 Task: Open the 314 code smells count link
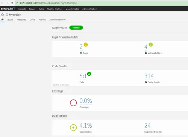tap(149, 76)
